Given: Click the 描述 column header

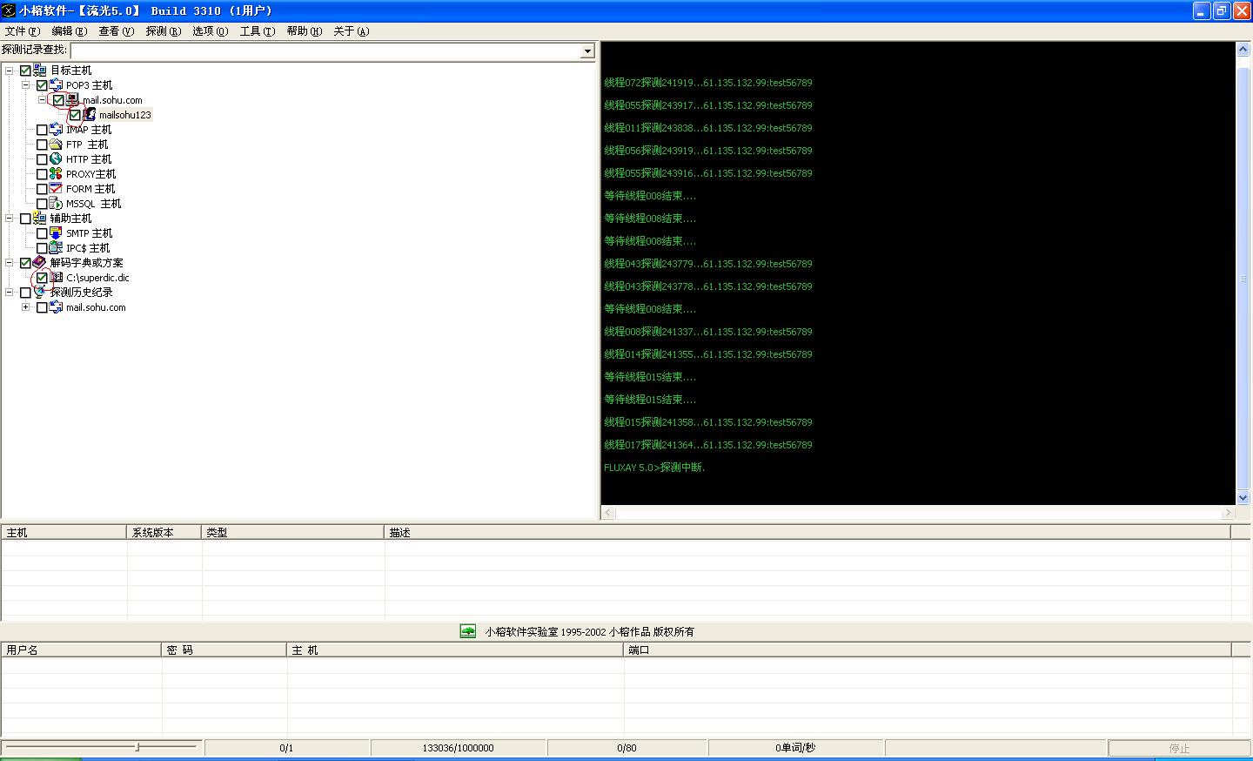Looking at the screenshot, I should click(807, 532).
